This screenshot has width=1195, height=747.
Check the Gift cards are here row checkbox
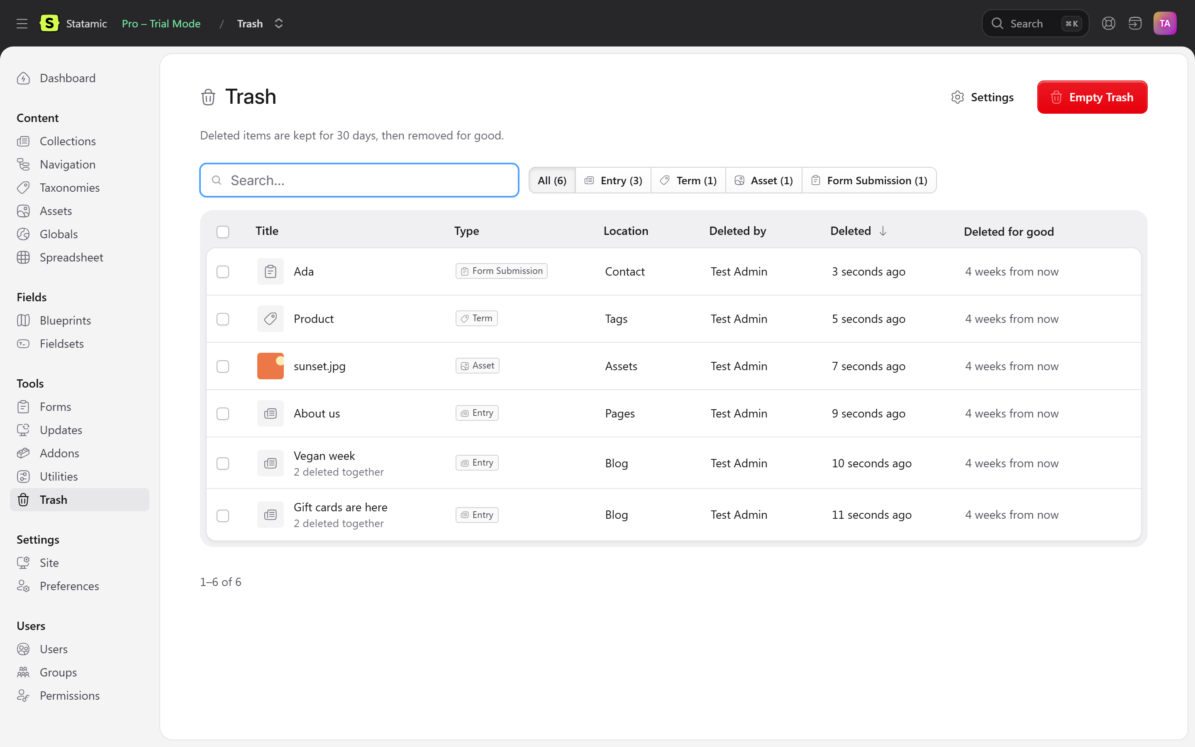coord(223,515)
